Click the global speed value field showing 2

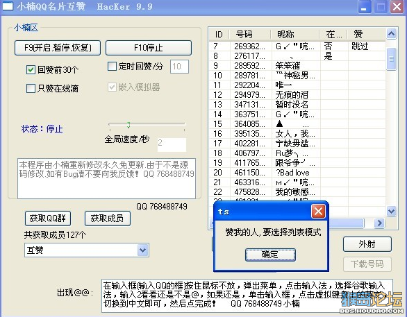172,145
